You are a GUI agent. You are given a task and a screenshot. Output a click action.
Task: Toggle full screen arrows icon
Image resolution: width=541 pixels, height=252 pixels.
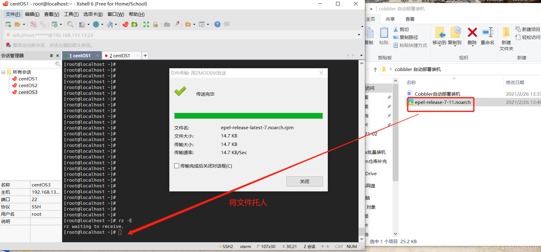[x=146, y=24]
